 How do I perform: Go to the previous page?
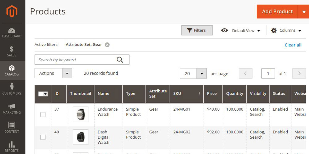point(245,73)
